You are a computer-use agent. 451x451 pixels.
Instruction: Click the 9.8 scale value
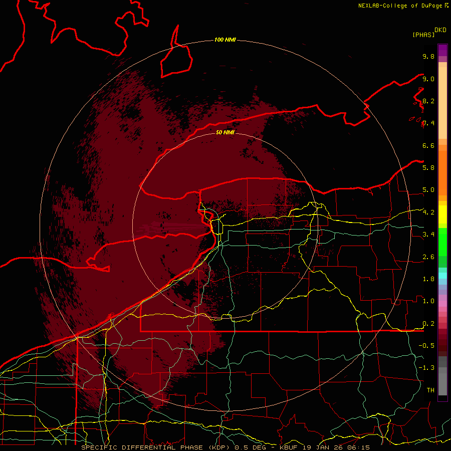pyautogui.click(x=428, y=56)
